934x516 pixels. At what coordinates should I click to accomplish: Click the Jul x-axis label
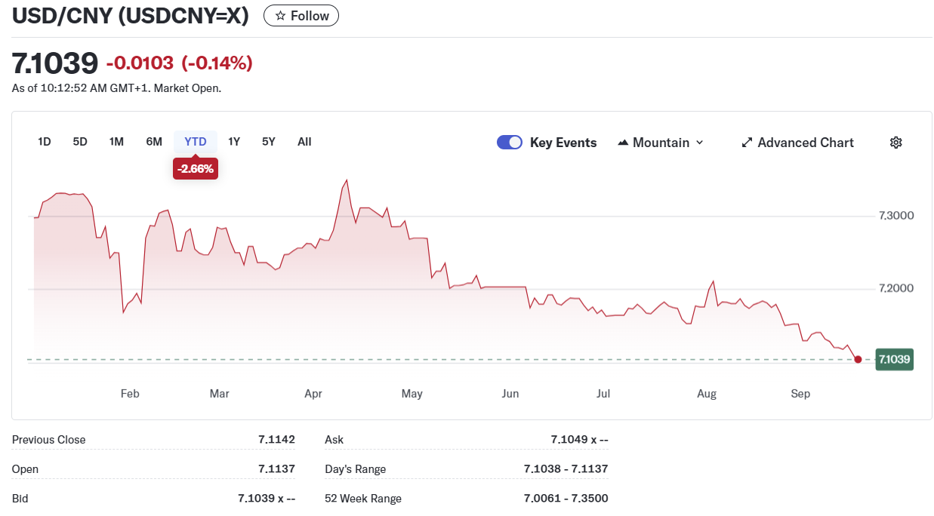603,394
